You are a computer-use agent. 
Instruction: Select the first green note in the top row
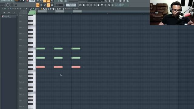tap(40, 48)
